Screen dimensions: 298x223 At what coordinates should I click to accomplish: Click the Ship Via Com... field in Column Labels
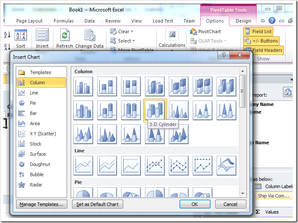[273, 196]
